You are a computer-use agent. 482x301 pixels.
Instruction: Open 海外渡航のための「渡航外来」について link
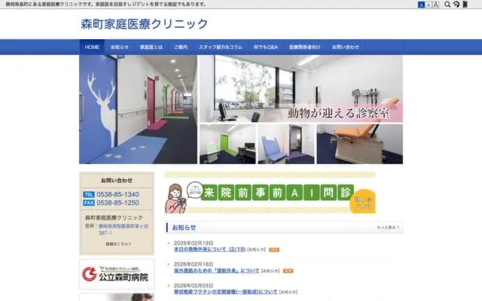coord(217,271)
